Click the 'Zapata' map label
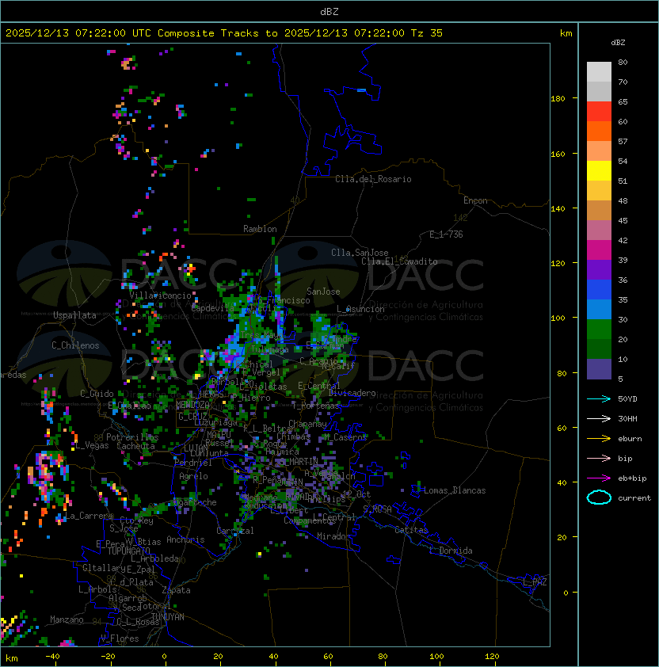 click(x=176, y=590)
